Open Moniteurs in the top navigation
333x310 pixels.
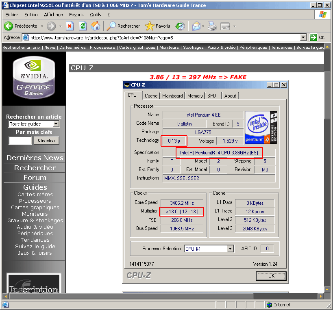pos(169,47)
